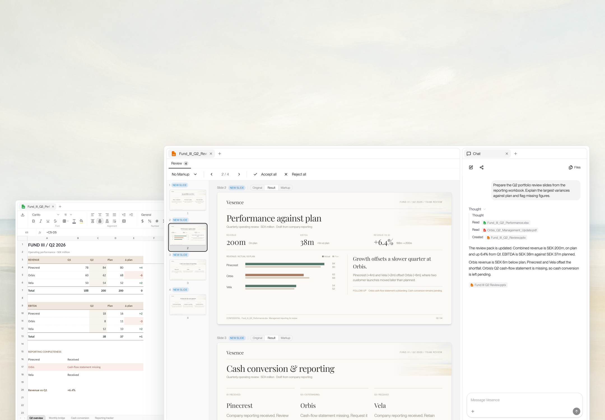The height and width of the screenshot is (420, 605).
Task: Increase indent in the spreadsheet
Action: click(131, 215)
